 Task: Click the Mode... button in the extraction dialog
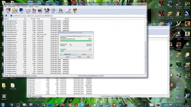80,57
